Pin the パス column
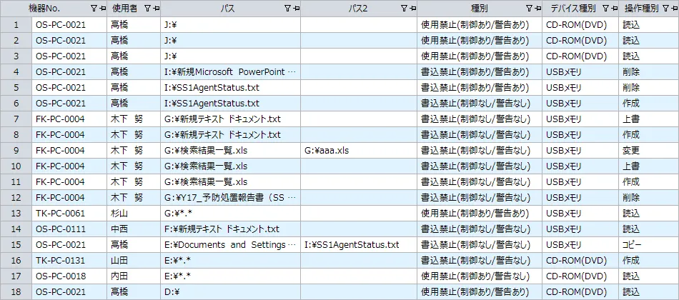 point(296,9)
